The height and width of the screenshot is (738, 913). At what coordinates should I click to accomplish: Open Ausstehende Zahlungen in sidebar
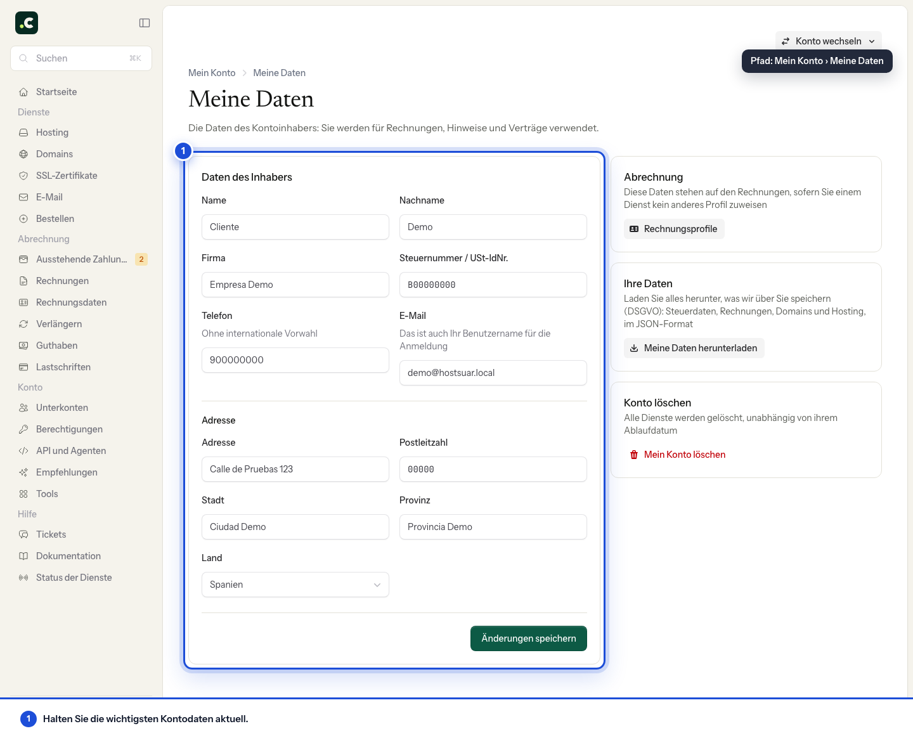pos(81,259)
